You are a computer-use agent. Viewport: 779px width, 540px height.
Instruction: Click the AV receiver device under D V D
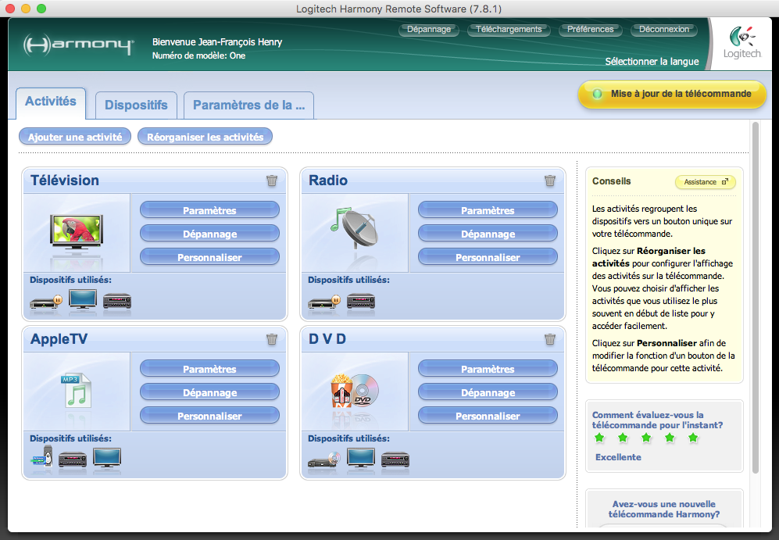click(x=395, y=460)
